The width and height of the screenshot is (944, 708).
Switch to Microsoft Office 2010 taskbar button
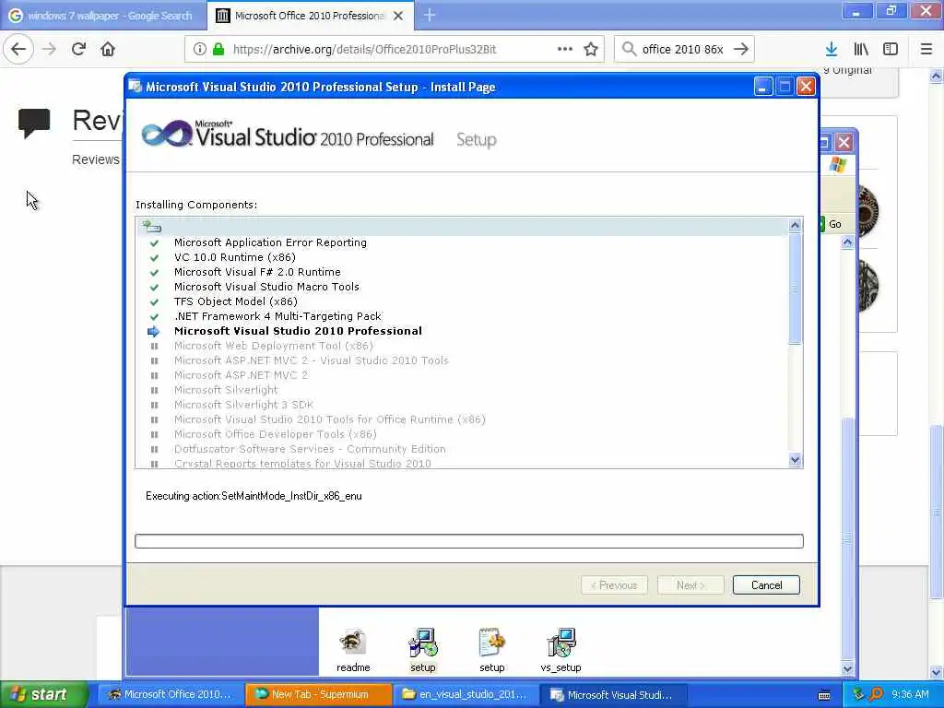tap(171, 694)
